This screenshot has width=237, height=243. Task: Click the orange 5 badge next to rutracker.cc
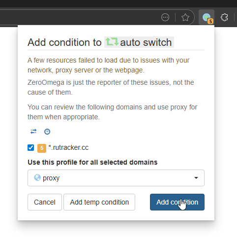(42, 148)
